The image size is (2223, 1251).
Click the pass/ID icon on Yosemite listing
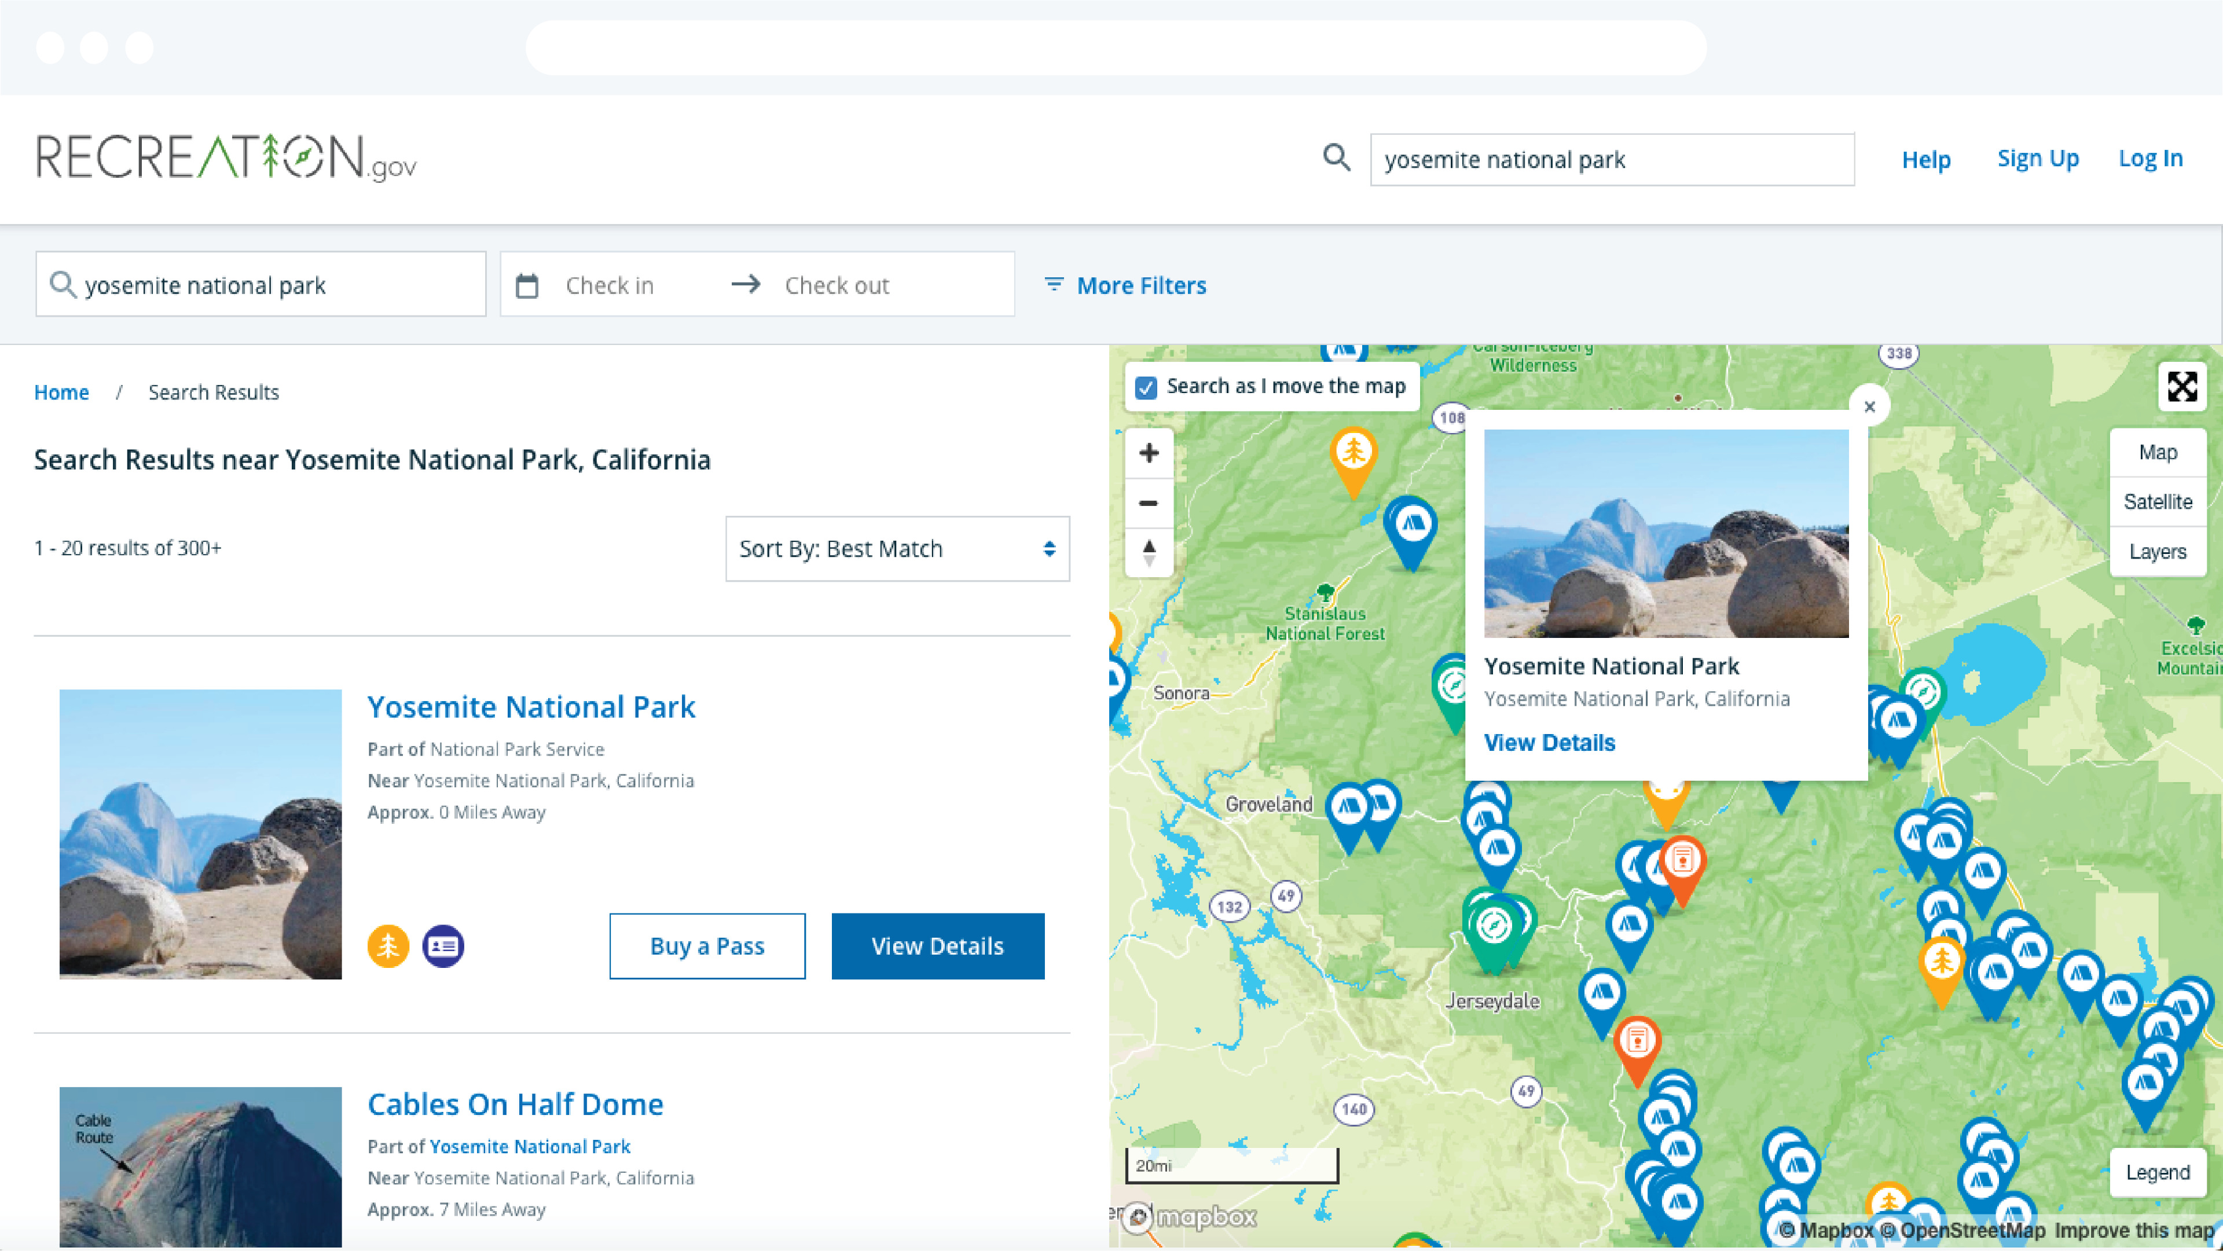pos(443,945)
